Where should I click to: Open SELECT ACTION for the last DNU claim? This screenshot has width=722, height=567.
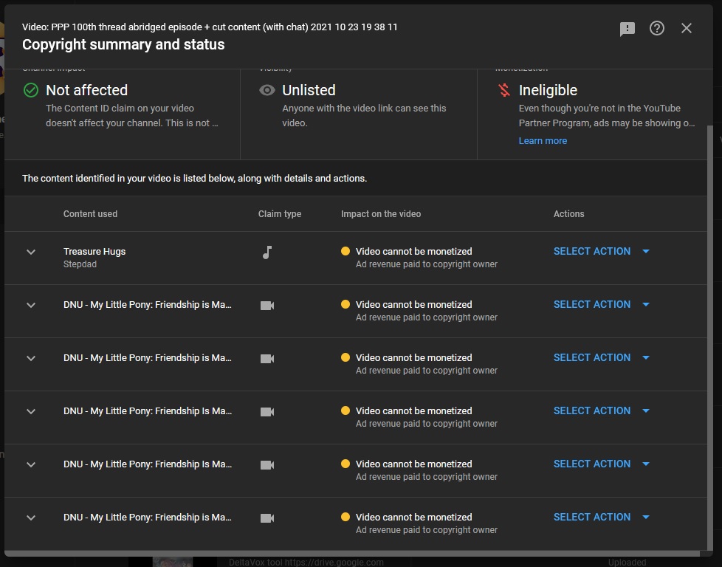(x=601, y=517)
